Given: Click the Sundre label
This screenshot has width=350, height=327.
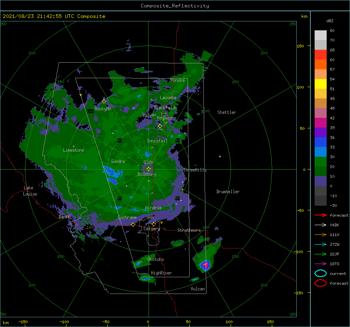Looking at the screenshot, I should click(118, 161).
